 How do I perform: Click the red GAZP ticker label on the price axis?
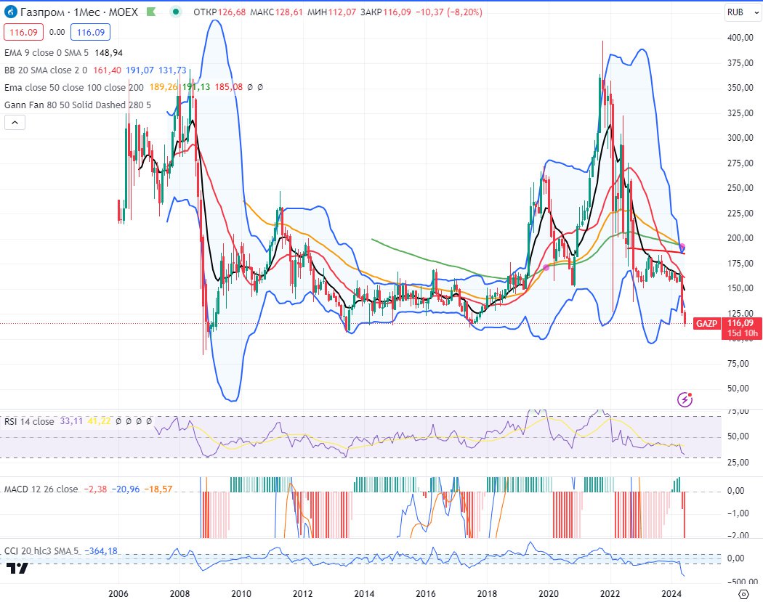[706, 323]
